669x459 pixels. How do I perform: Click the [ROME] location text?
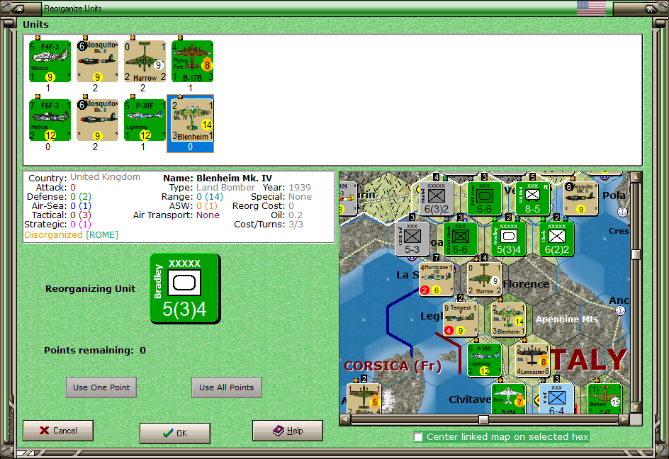pos(102,235)
